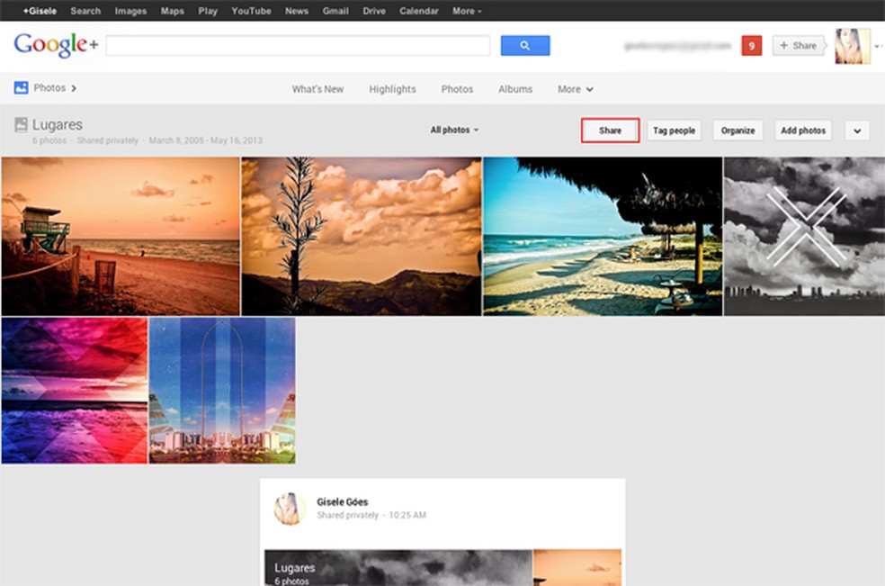Open the album options arrow dropdown

pos(857,131)
